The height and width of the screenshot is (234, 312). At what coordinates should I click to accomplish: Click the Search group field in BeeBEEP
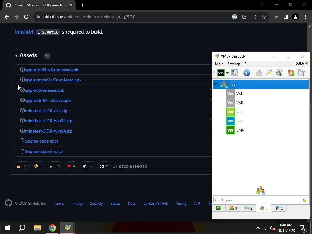(256, 200)
